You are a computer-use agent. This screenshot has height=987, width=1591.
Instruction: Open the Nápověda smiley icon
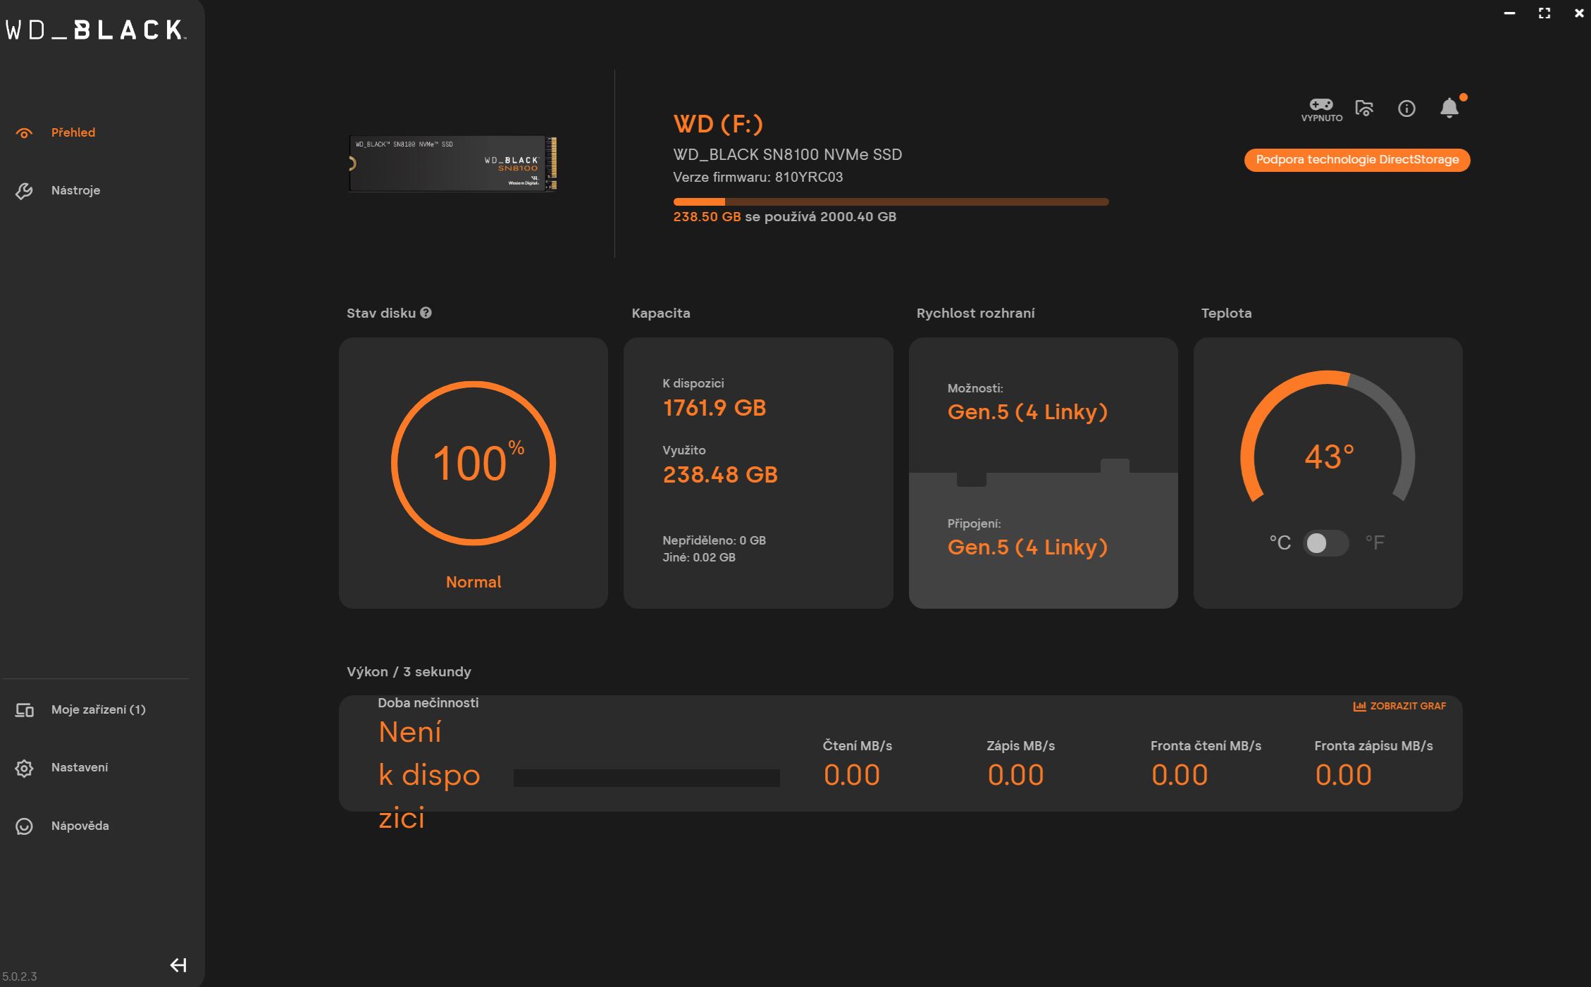click(25, 826)
